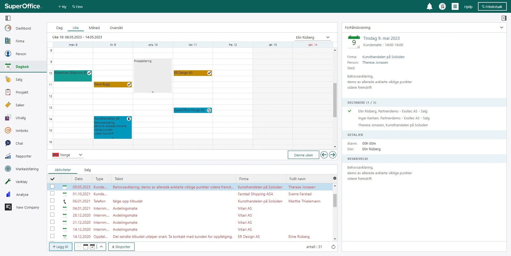Open the Innboks at-sign icon
Viewport: 511px width, 256px height.
click(x=8, y=130)
